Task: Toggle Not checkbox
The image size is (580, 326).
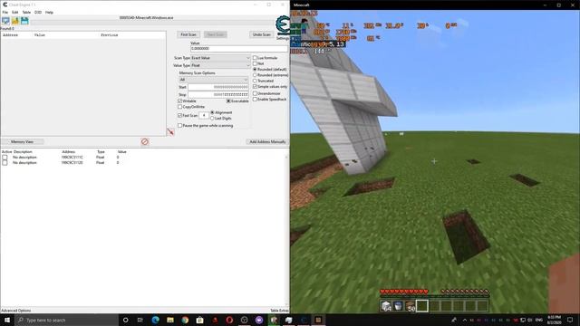Action: coord(255,63)
